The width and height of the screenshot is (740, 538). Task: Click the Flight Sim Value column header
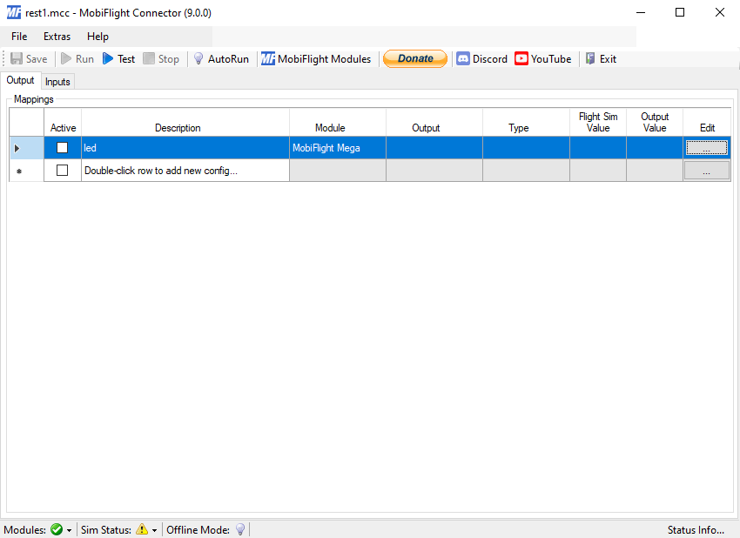598,123
